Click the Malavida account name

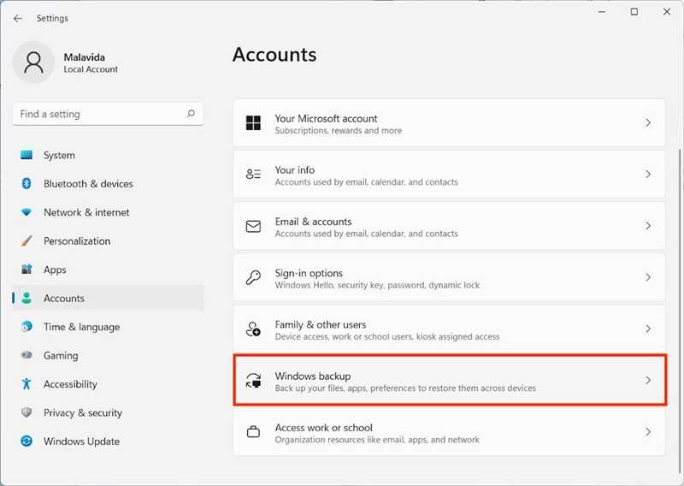pos(84,57)
